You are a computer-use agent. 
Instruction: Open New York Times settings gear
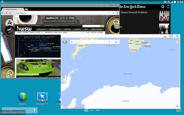point(163,6)
